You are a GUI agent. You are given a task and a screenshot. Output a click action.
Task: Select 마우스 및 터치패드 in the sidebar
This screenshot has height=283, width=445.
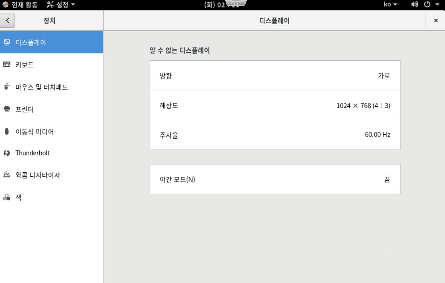tap(51, 87)
